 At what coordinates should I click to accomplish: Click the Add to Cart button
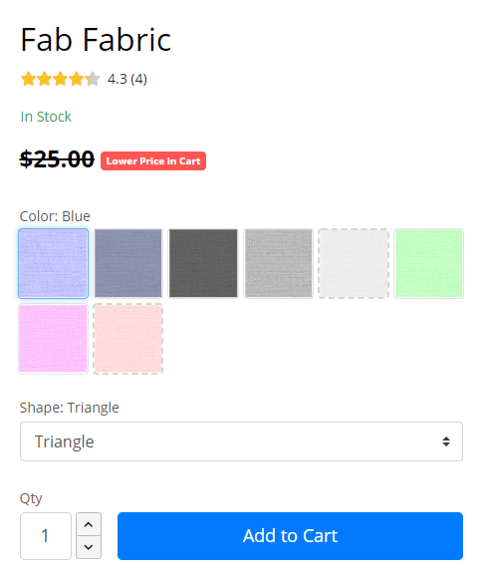290,536
